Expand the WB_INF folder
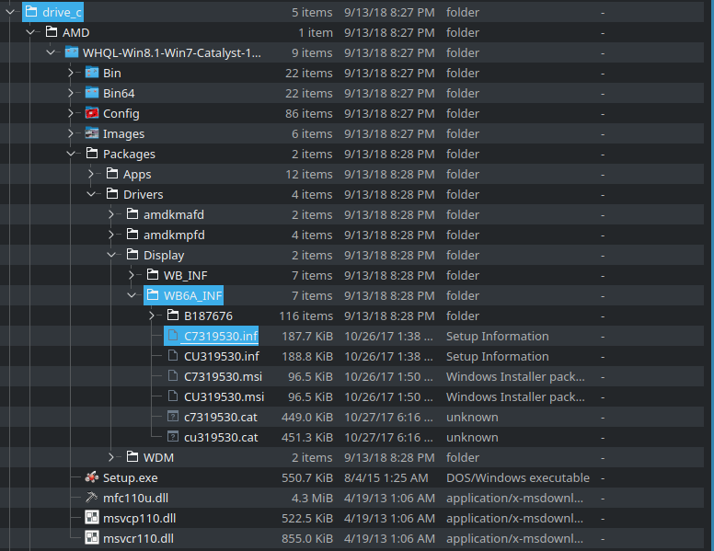Screen dimensions: 714x551 click(x=132, y=275)
